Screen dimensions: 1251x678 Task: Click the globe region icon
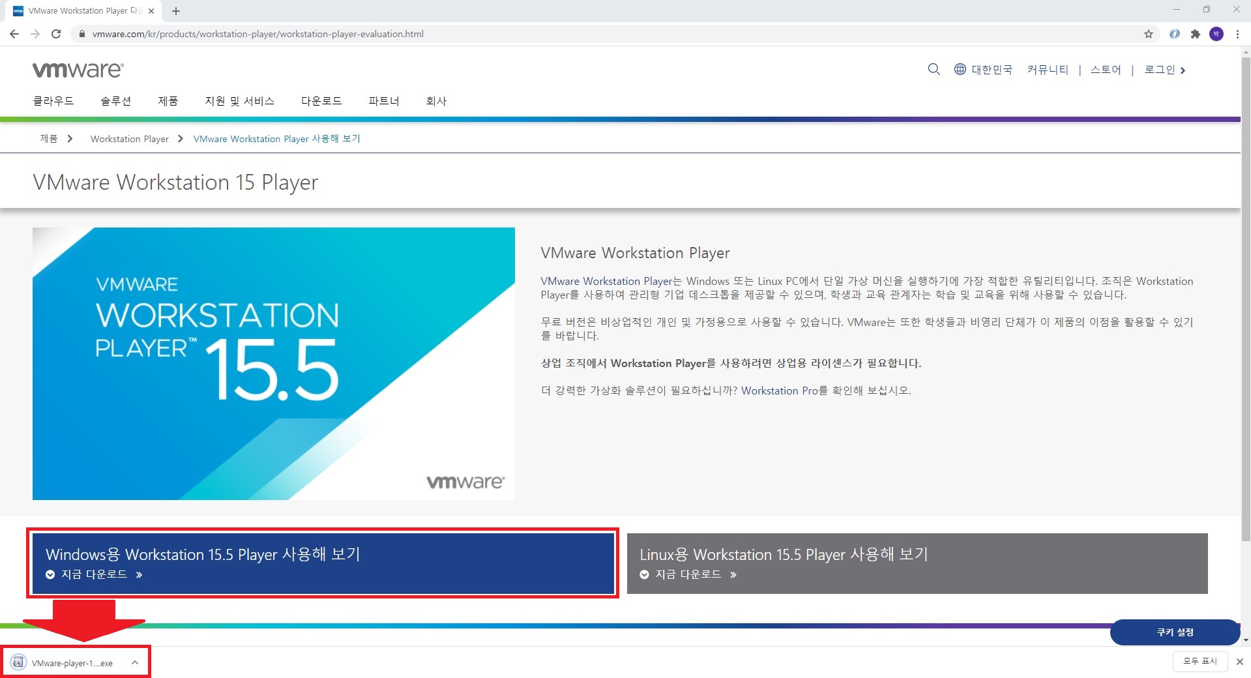(x=960, y=69)
